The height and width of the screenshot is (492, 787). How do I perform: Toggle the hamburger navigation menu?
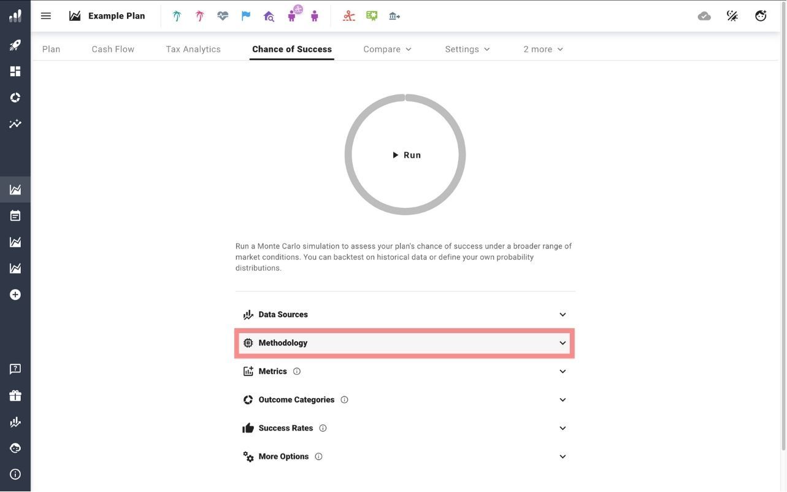[46, 16]
